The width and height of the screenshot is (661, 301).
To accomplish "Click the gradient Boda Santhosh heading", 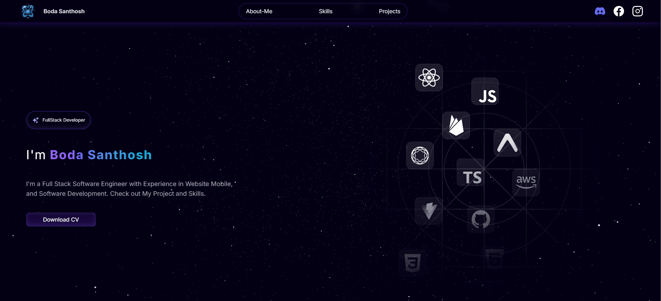I will (101, 155).
